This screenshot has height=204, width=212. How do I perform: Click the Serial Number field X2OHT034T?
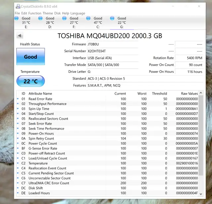[x=113, y=51]
